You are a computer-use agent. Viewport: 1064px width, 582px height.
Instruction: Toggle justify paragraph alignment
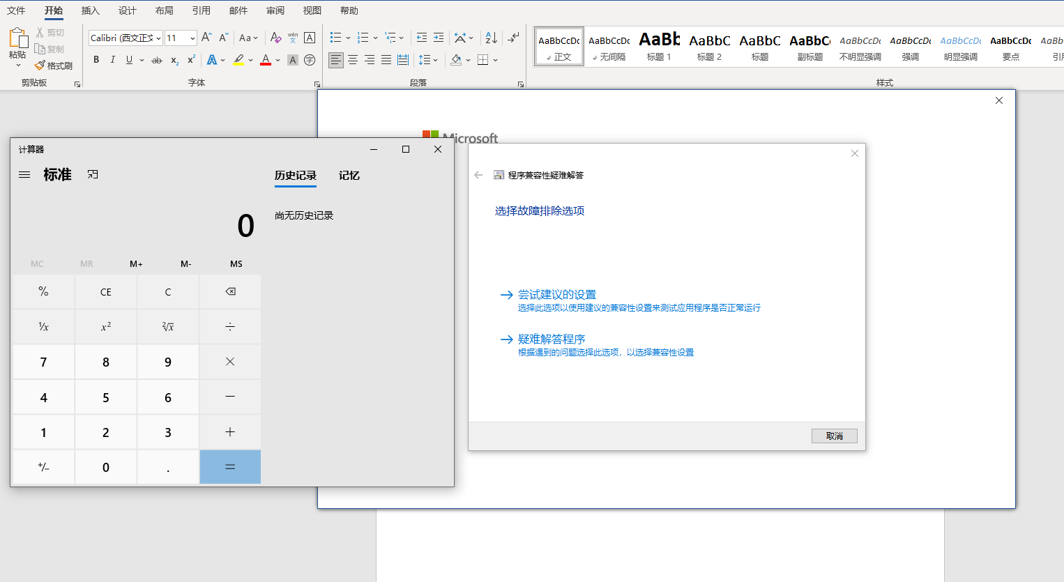click(x=386, y=60)
